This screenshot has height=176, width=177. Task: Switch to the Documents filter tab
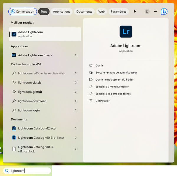point(84,11)
